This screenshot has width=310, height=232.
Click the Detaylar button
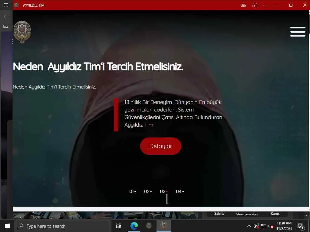click(161, 146)
